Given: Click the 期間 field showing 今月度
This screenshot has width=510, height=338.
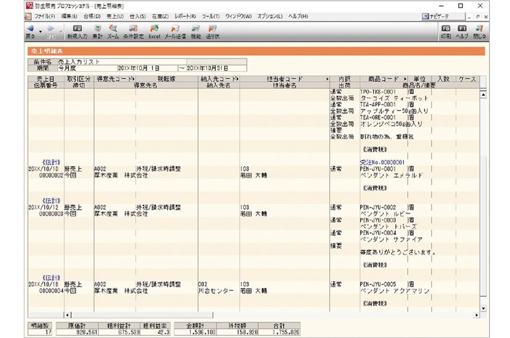Looking at the screenshot, I should coord(87,69).
